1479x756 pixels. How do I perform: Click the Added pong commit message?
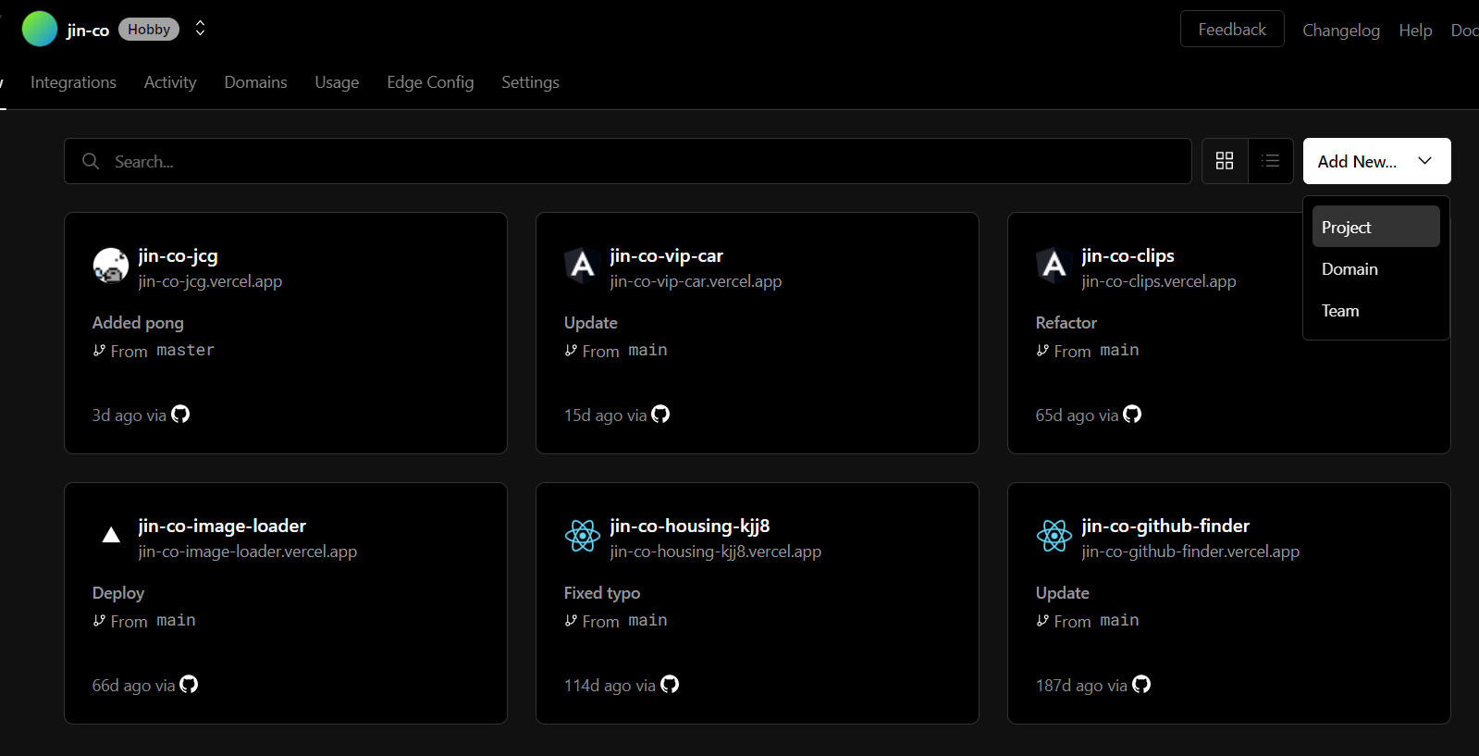pos(138,323)
